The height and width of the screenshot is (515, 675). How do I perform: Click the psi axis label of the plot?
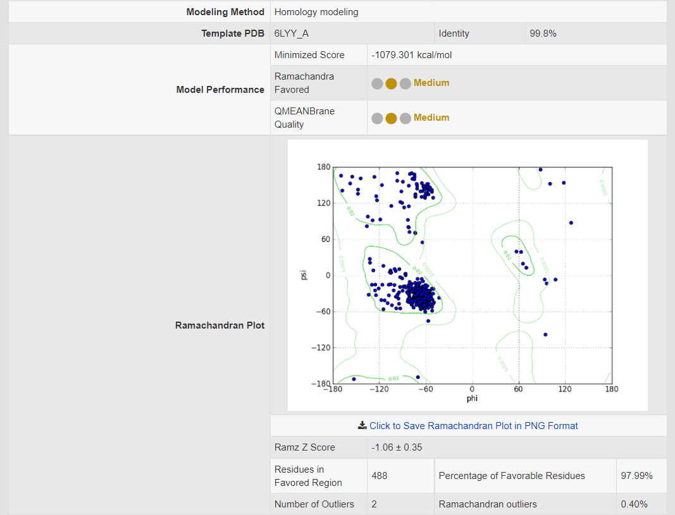tap(304, 275)
